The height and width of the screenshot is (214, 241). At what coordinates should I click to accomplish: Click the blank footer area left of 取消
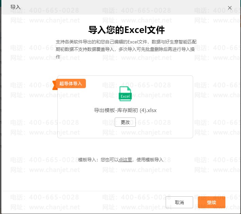[x=85, y=202]
